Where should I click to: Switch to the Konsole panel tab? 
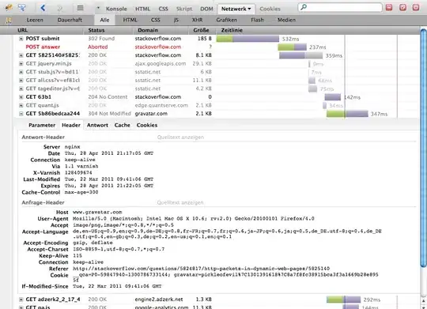click(116, 9)
